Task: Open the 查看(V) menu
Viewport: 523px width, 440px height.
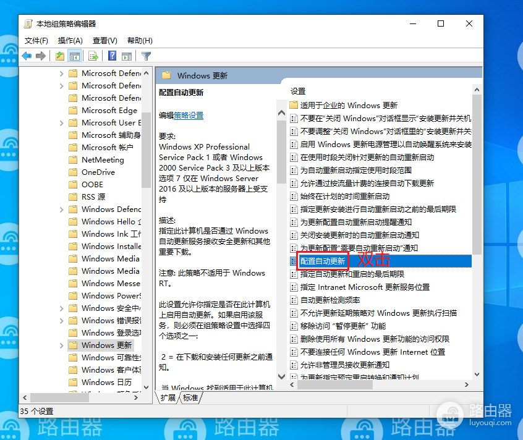Action: pos(104,41)
